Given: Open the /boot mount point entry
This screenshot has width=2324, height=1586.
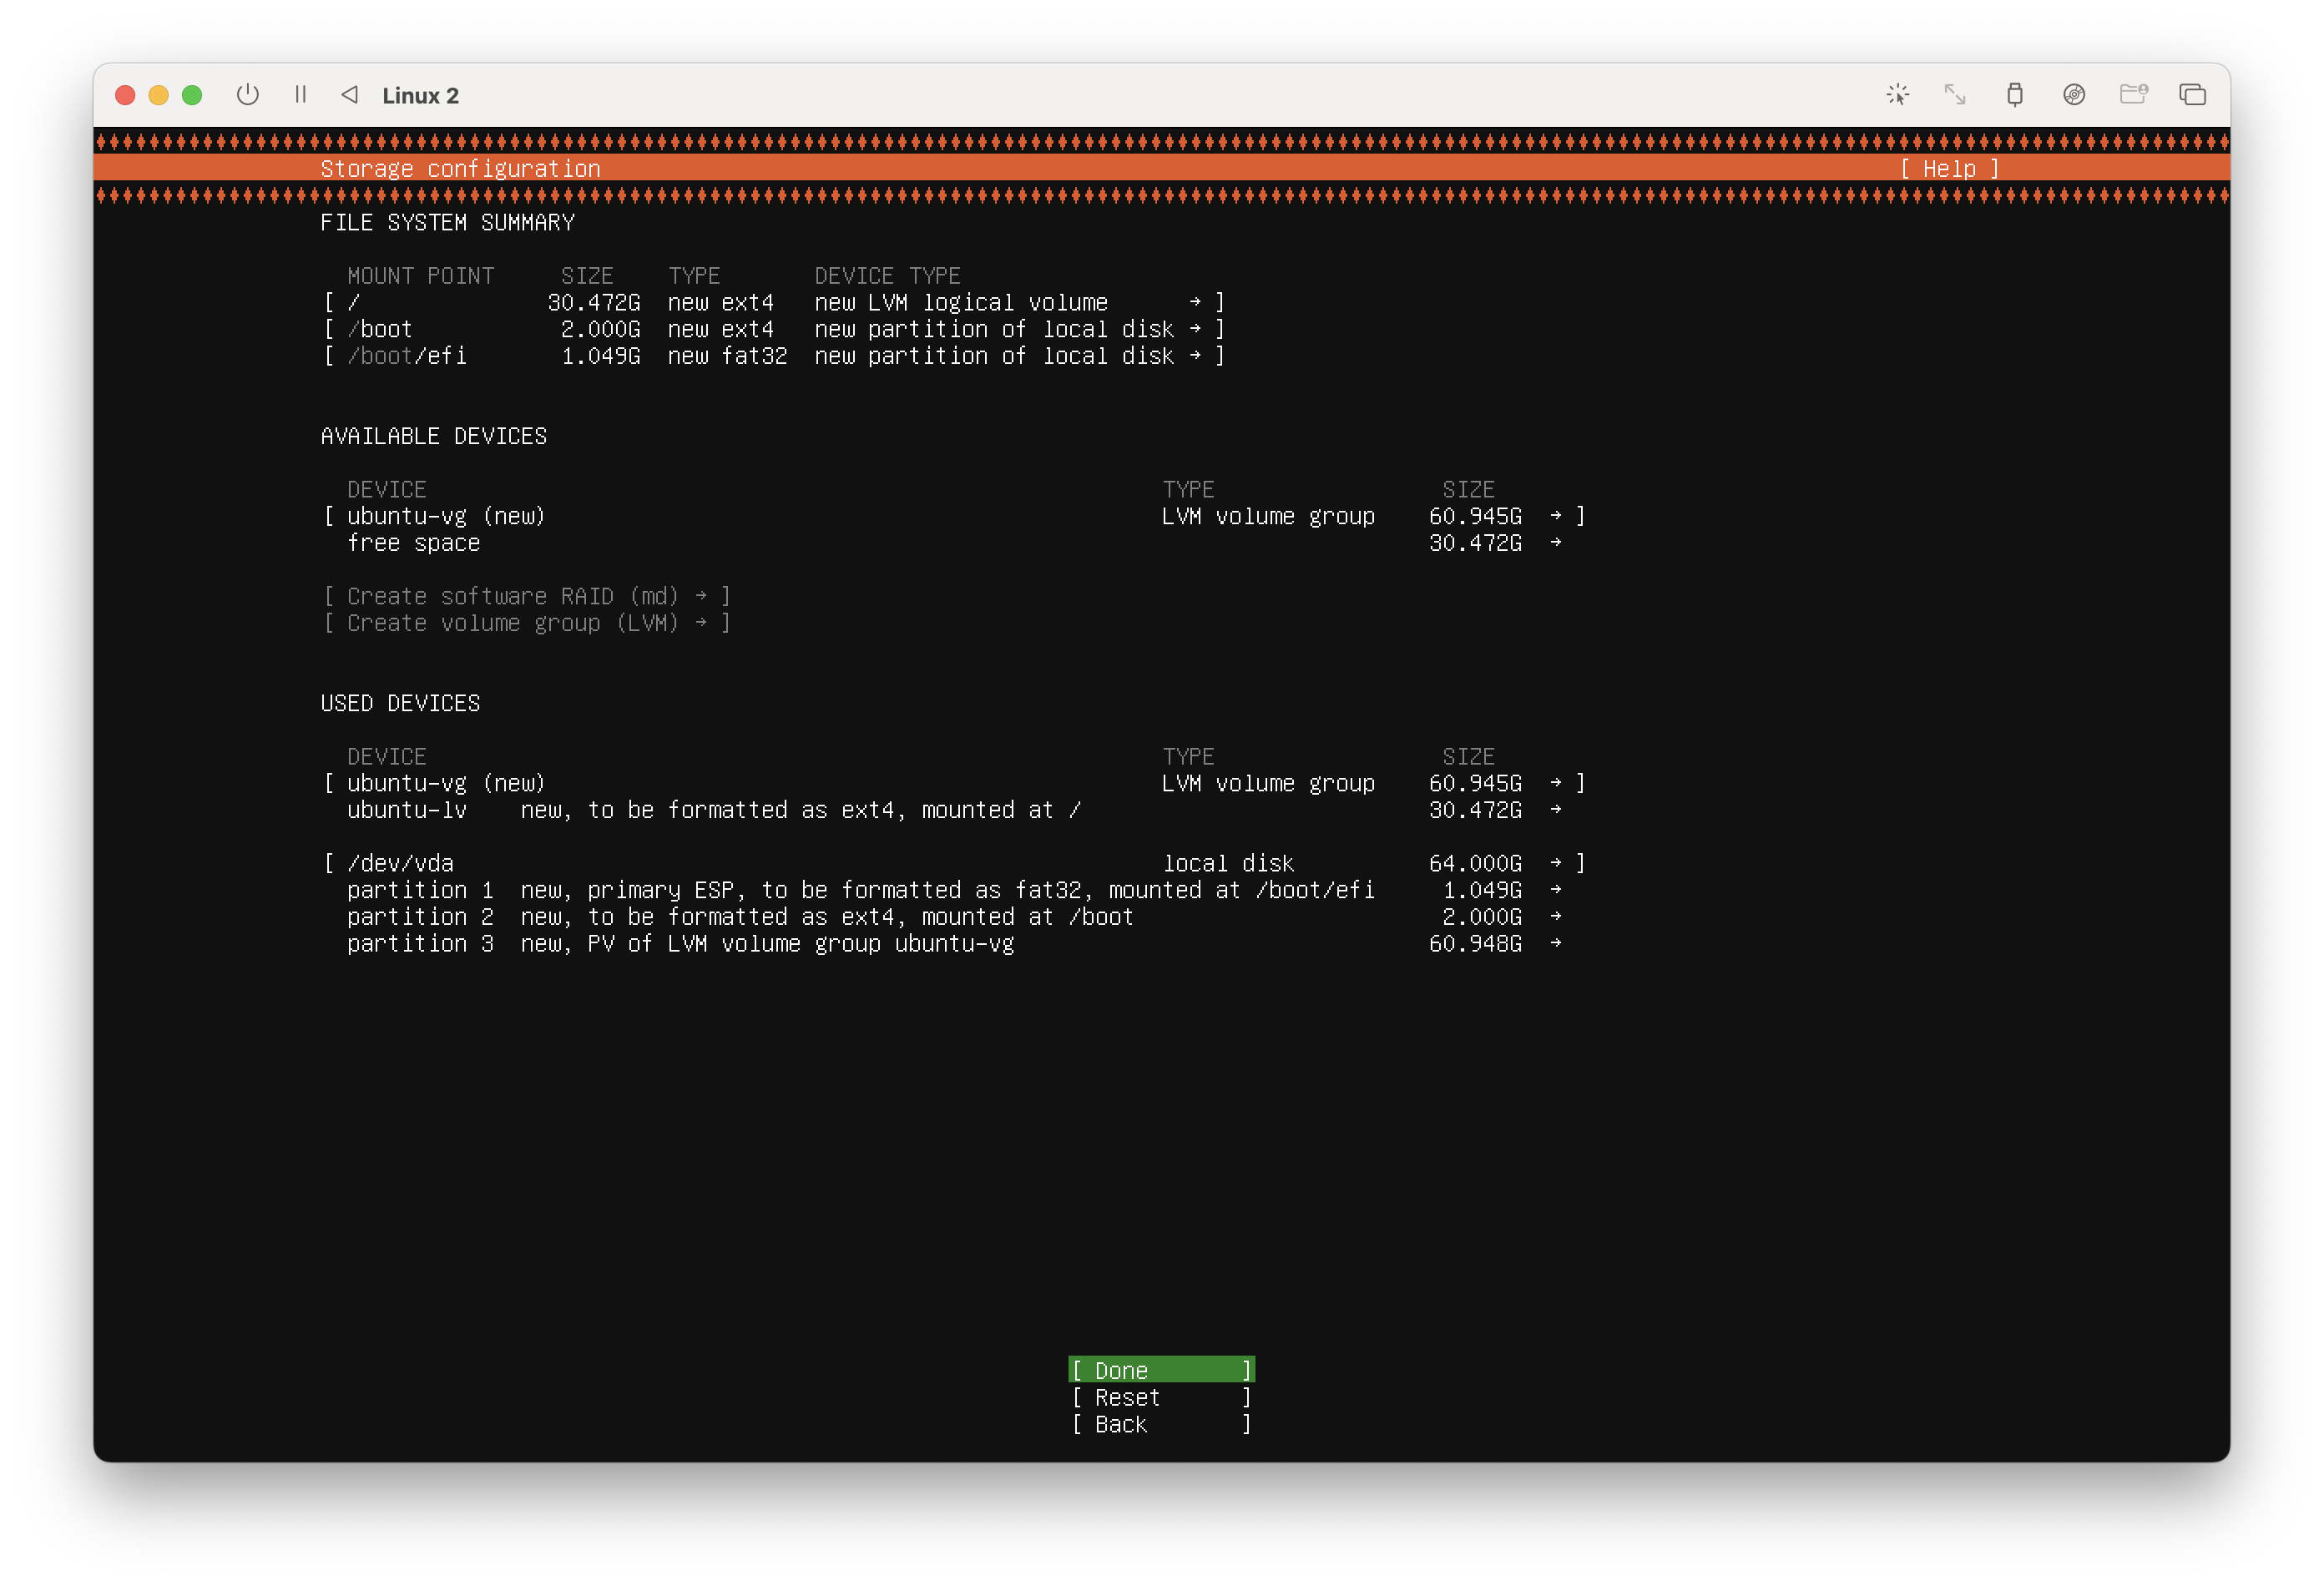Looking at the screenshot, I should [x=774, y=329].
